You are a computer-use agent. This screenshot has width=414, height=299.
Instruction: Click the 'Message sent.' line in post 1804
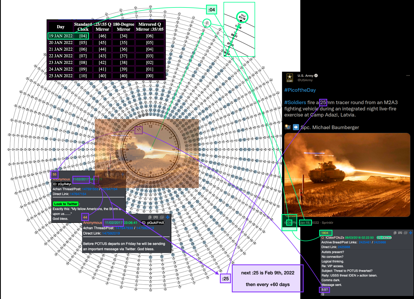point(332,285)
